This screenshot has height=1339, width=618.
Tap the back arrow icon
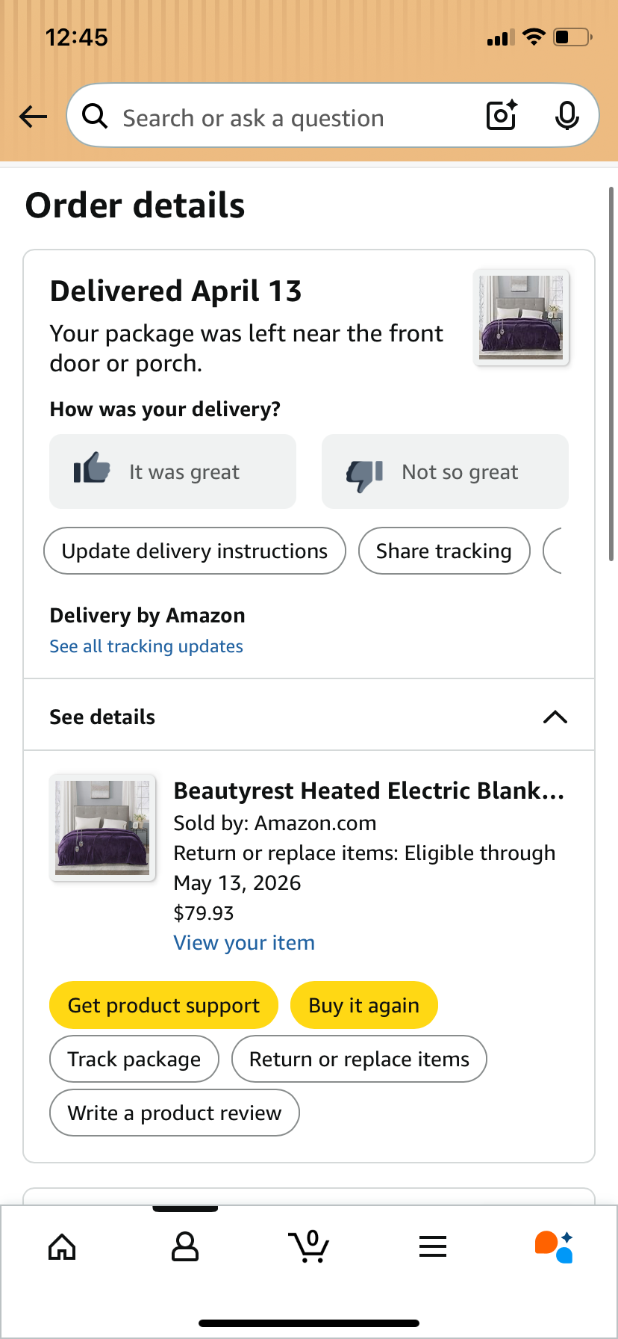click(33, 117)
